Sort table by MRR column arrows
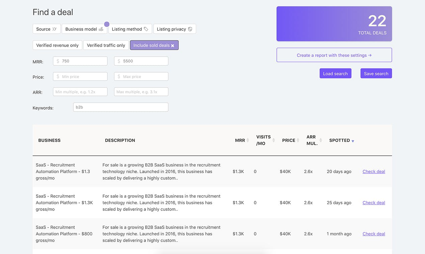425x254 pixels. [x=248, y=140]
